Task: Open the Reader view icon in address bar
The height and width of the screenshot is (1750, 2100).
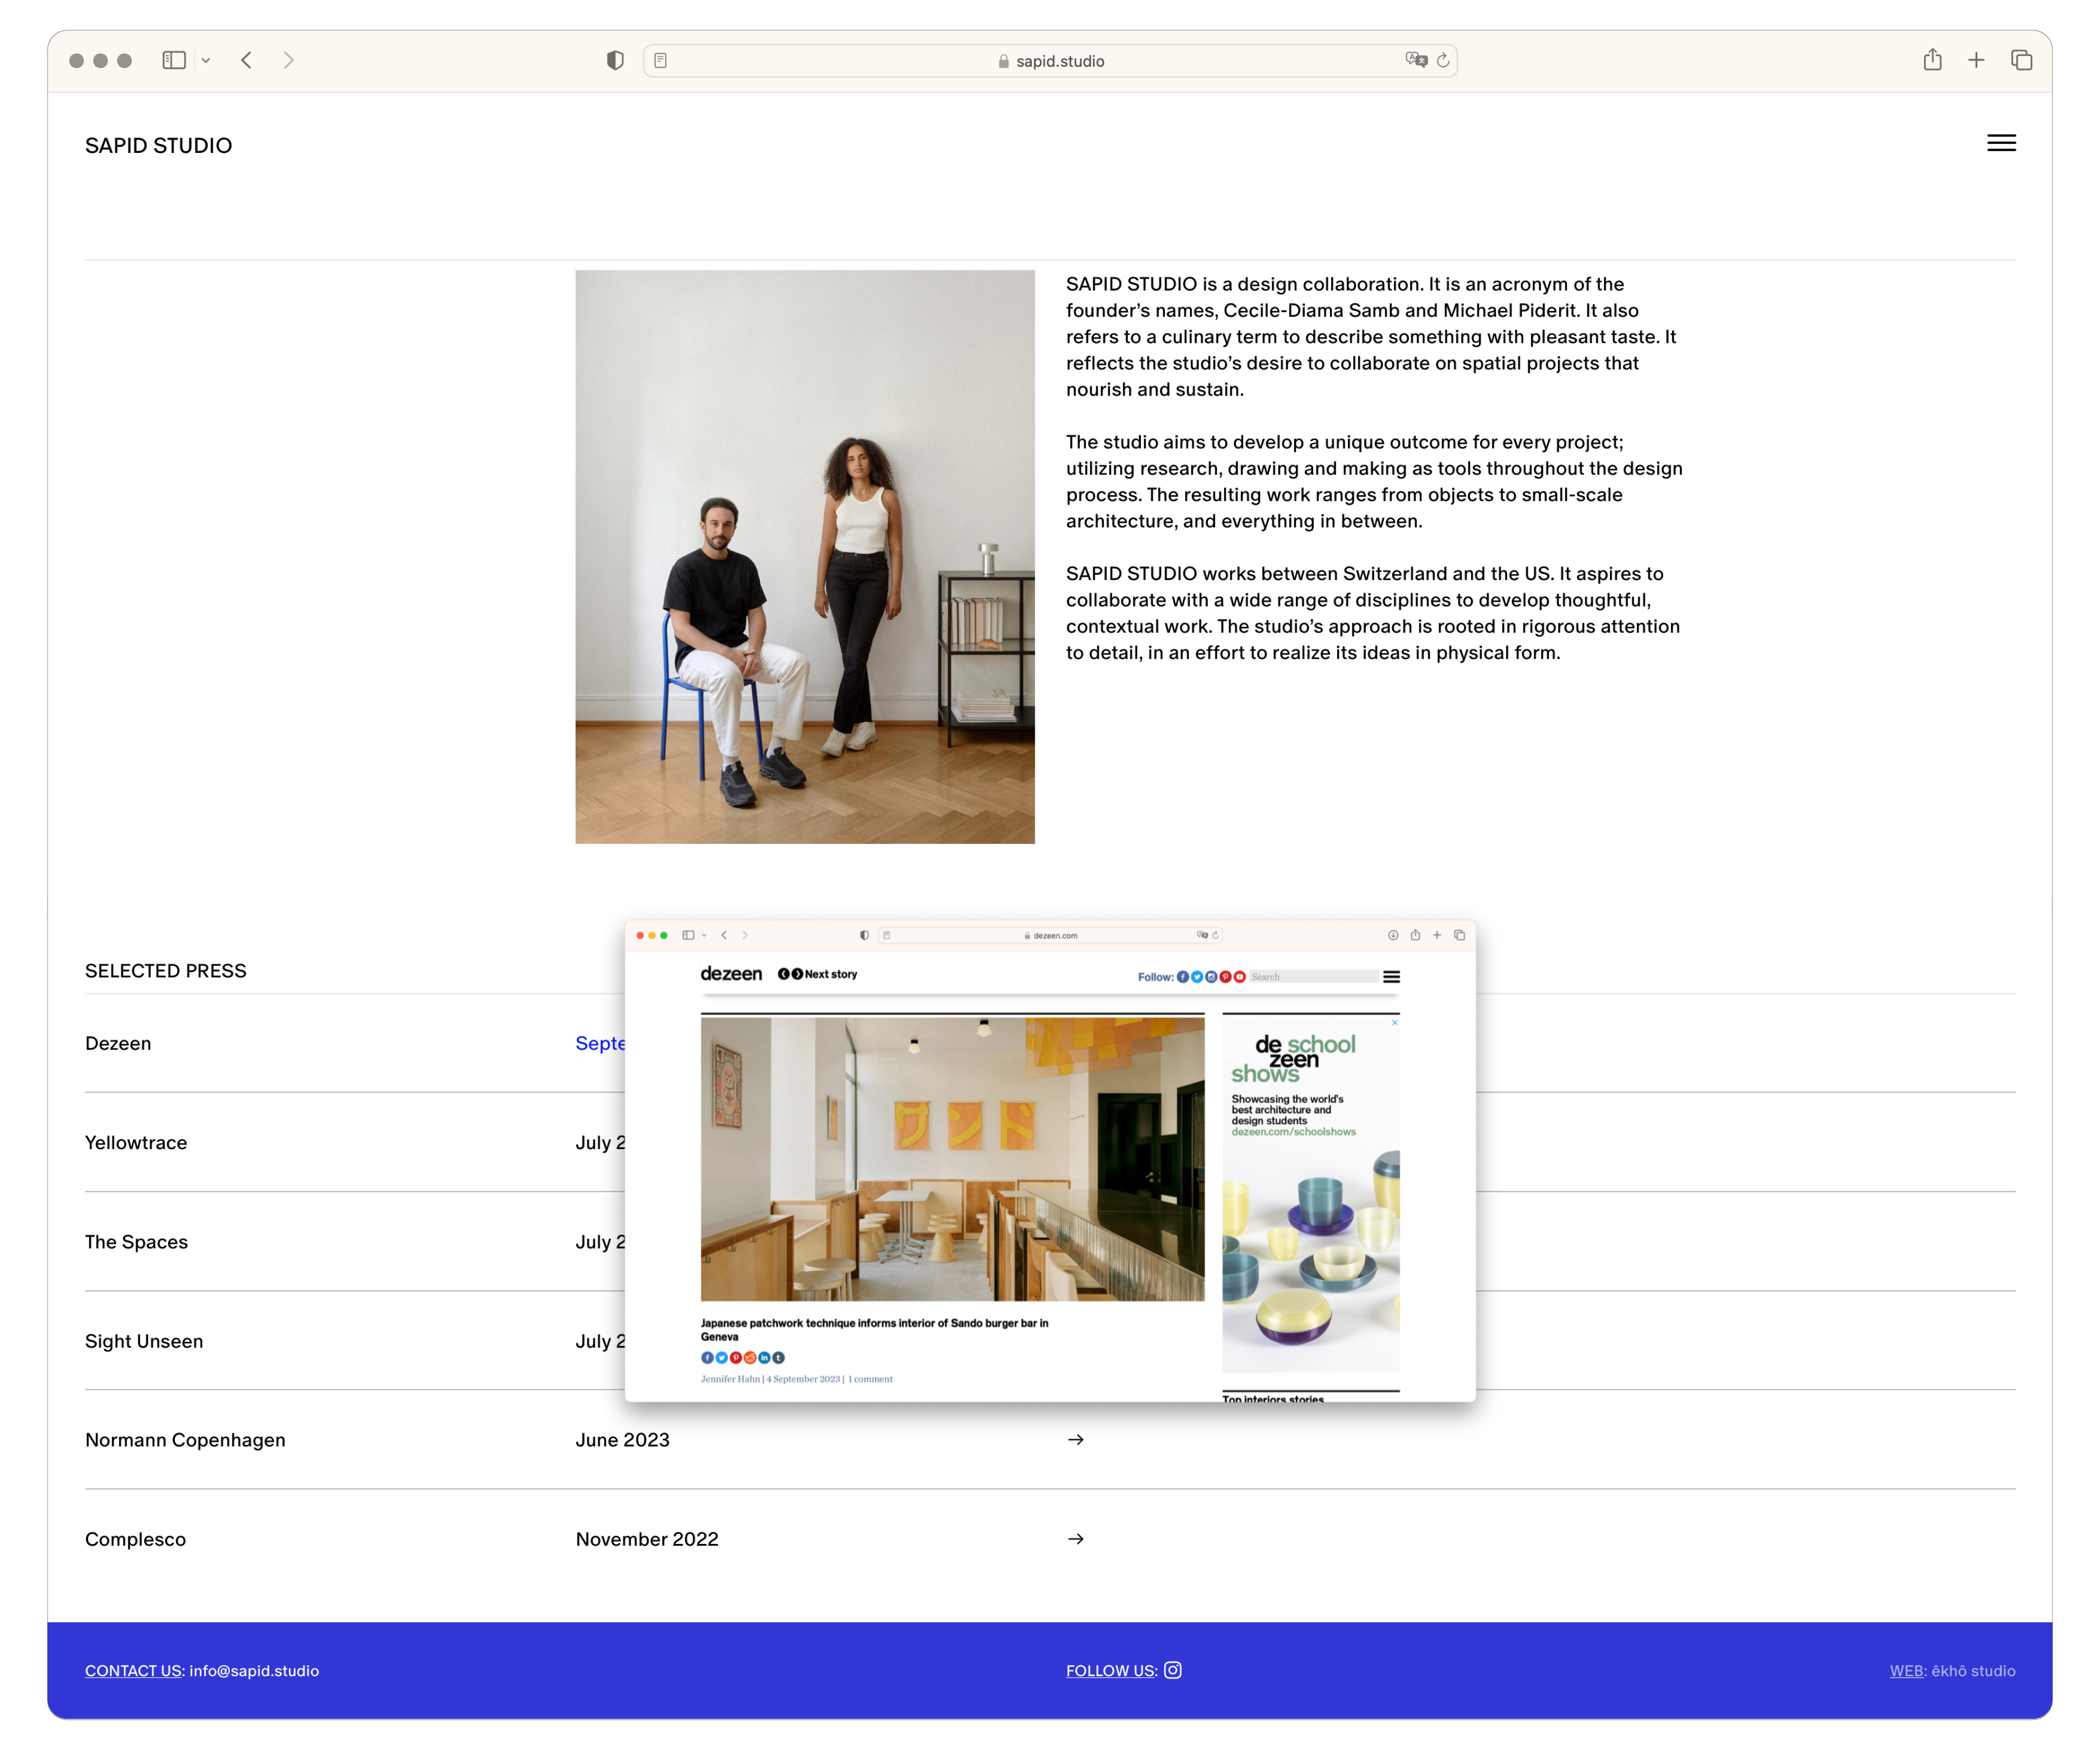Action: pos(661,61)
